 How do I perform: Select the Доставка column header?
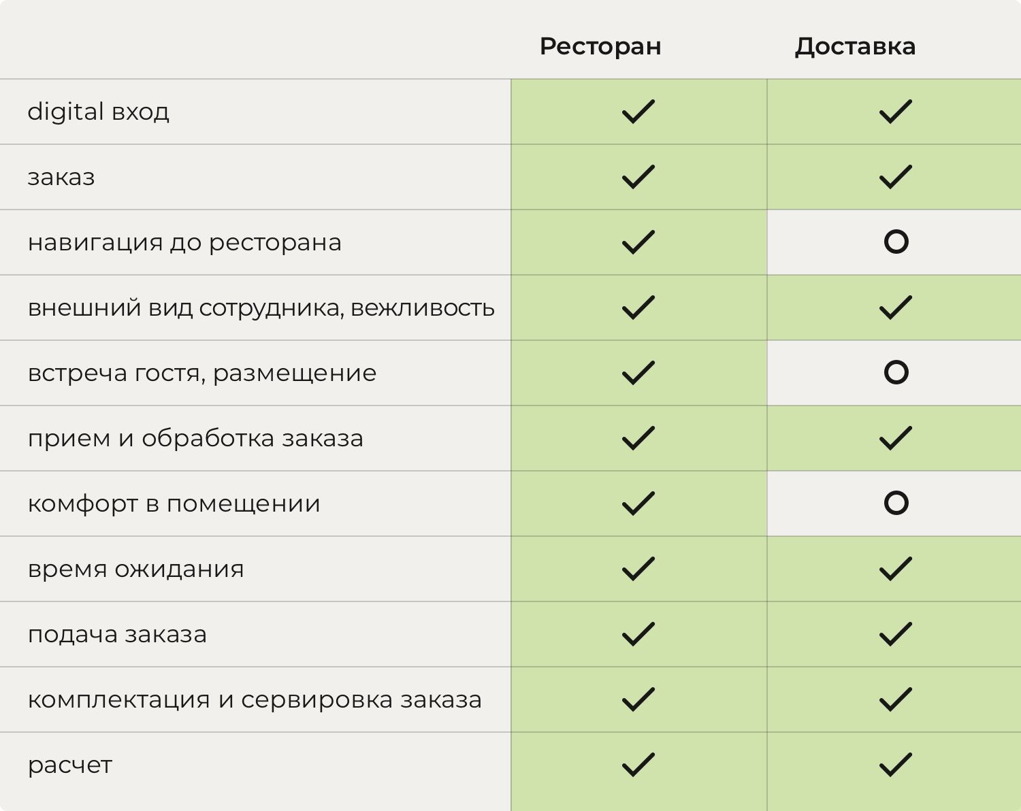855,46
